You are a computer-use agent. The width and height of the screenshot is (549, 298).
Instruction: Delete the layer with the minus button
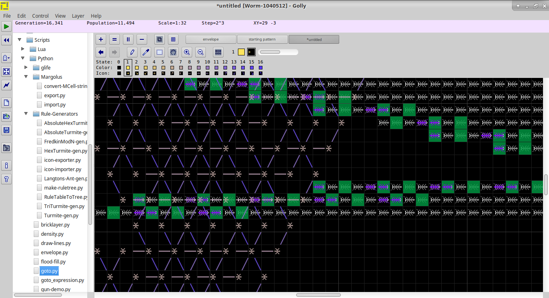(x=141, y=39)
